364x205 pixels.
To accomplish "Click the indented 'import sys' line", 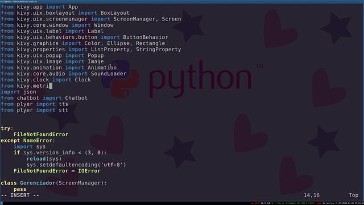I will coord(30,147).
